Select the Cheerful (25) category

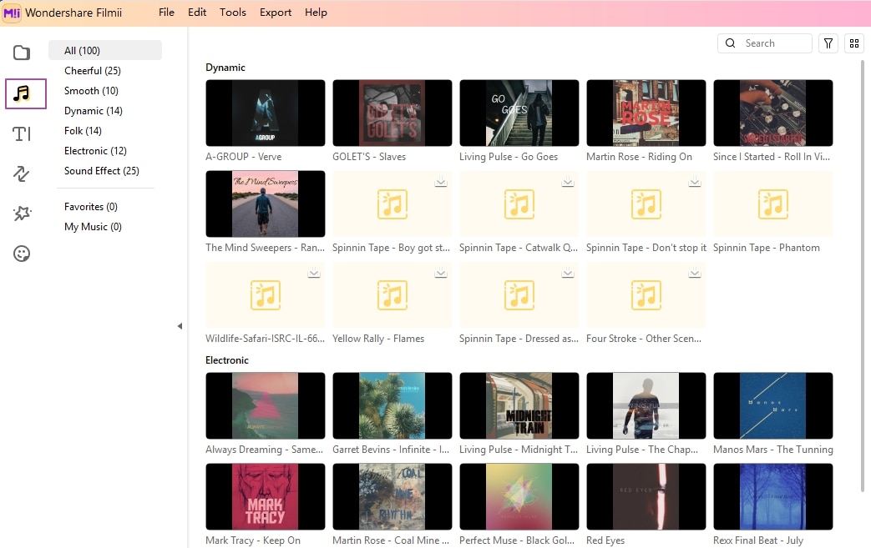[92, 70]
